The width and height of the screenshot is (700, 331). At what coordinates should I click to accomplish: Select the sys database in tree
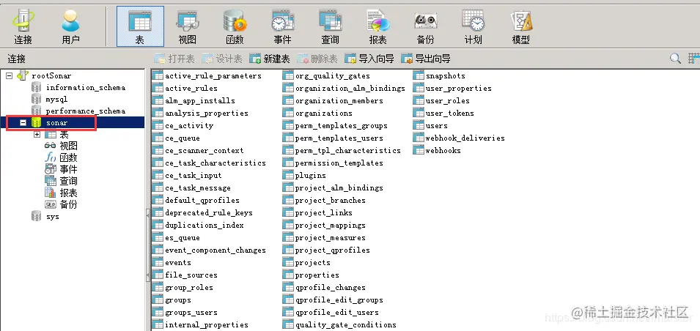point(52,216)
